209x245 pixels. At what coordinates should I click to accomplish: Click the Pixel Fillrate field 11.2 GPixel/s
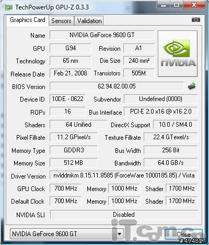(x=74, y=137)
